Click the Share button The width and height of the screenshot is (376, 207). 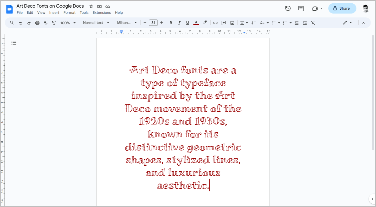coord(342,8)
